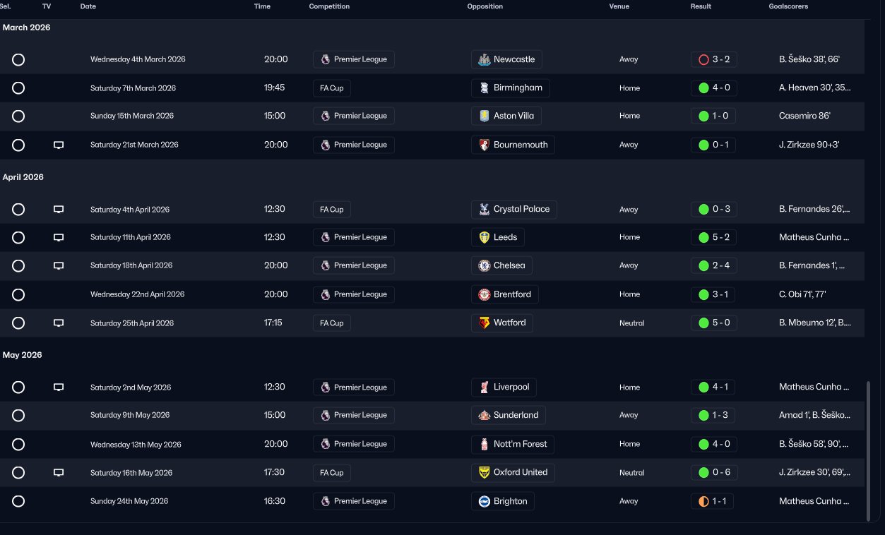This screenshot has width=885, height=535.
Task: Select the Crystal Palace fixture radio button
Action: [x=18, y=210]
